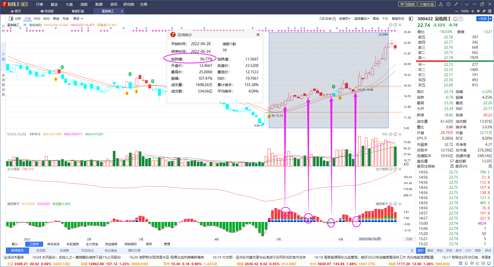Click the exclamation info icon next to stock name

(461, 19)
